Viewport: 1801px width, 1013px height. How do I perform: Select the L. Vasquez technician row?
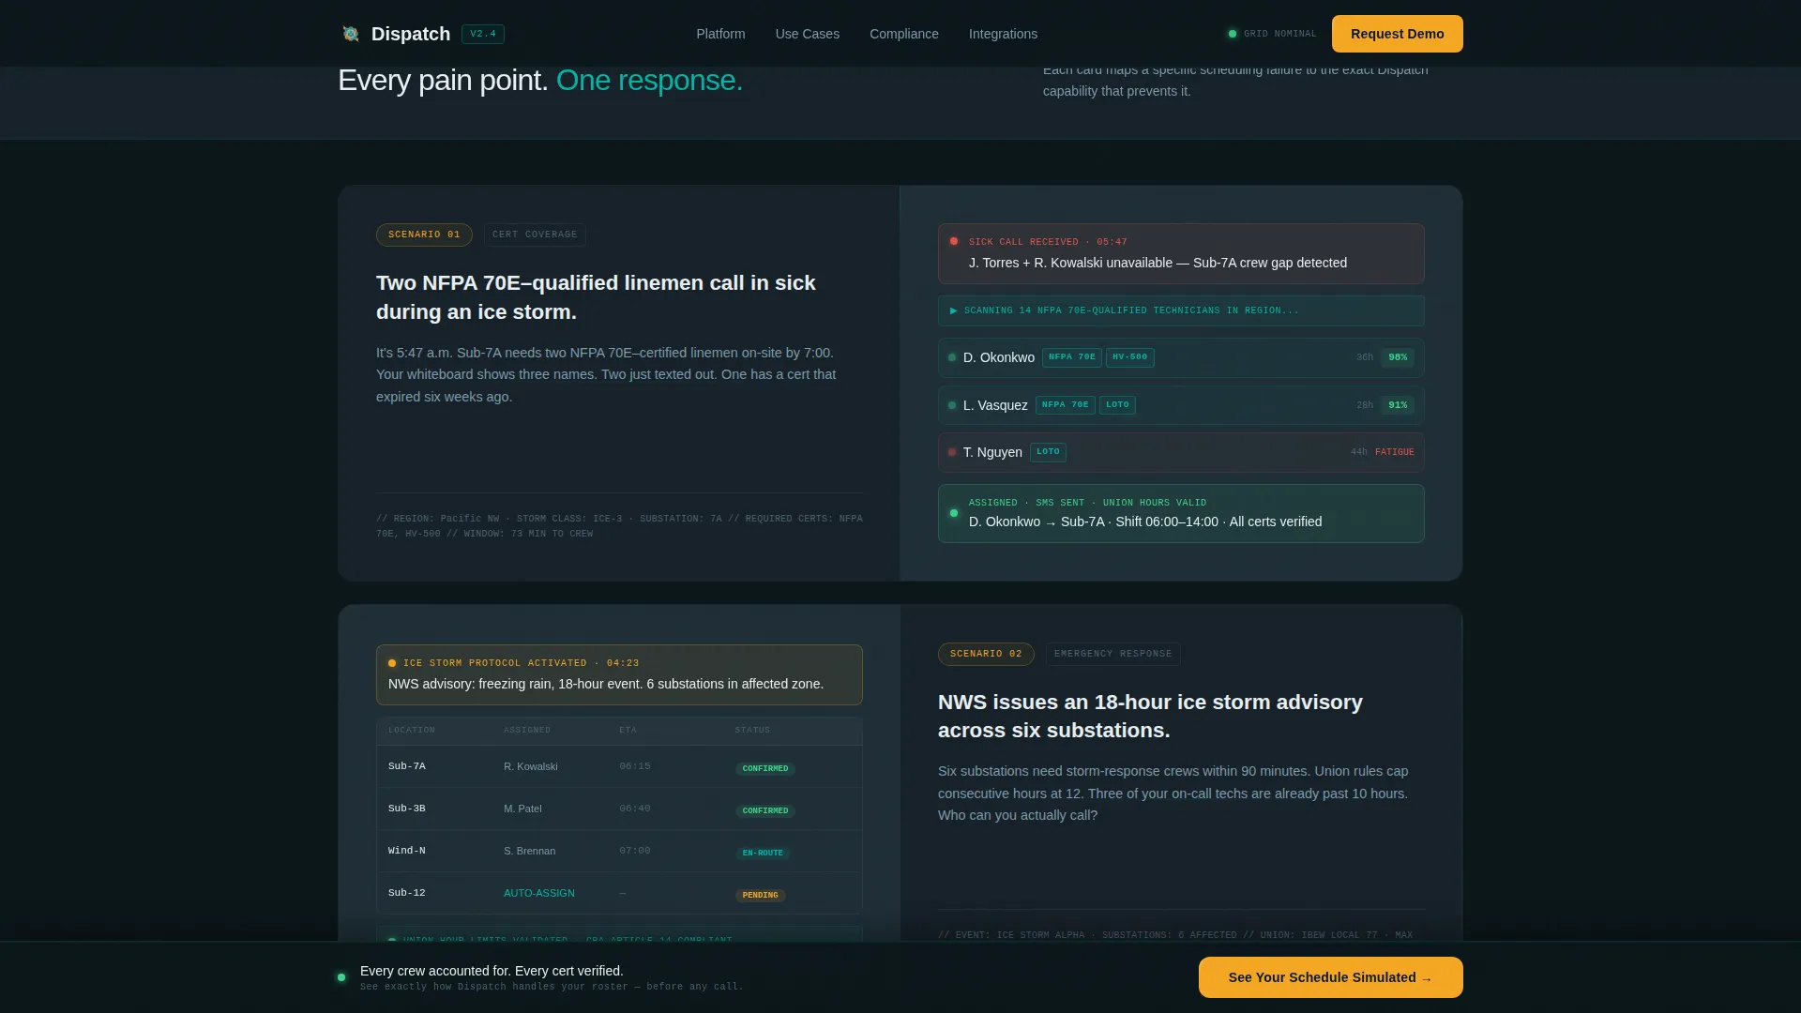[1181, 405]
